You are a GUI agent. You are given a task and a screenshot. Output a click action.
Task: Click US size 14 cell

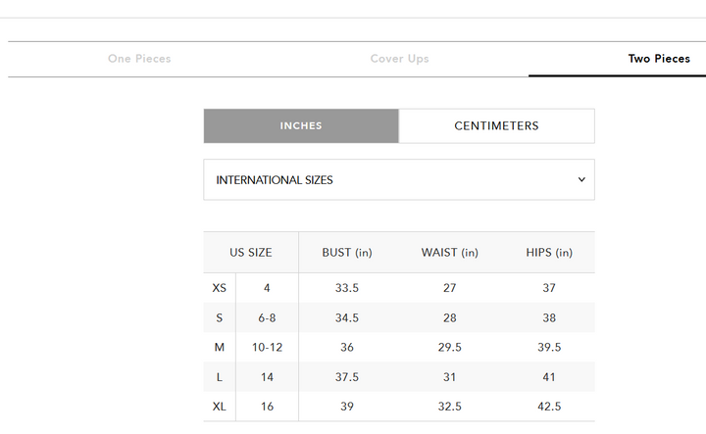coord(267,377)
